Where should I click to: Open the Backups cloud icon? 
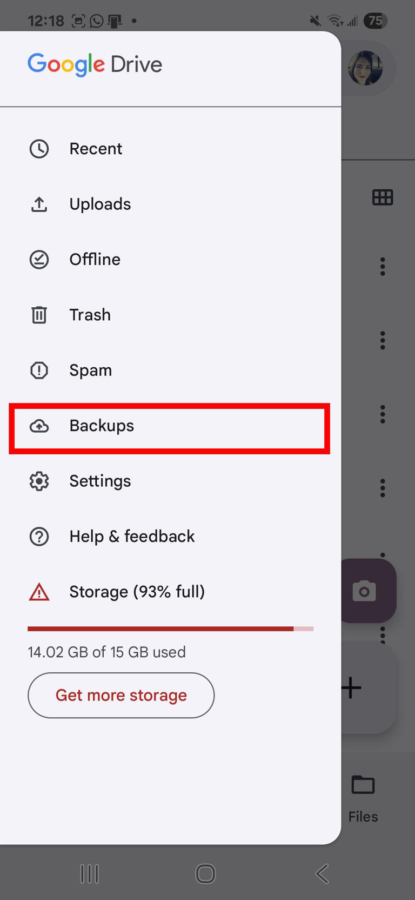pos(38,427)
